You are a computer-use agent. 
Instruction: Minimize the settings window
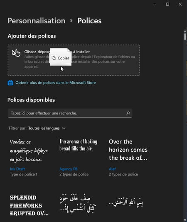point(155,4)
